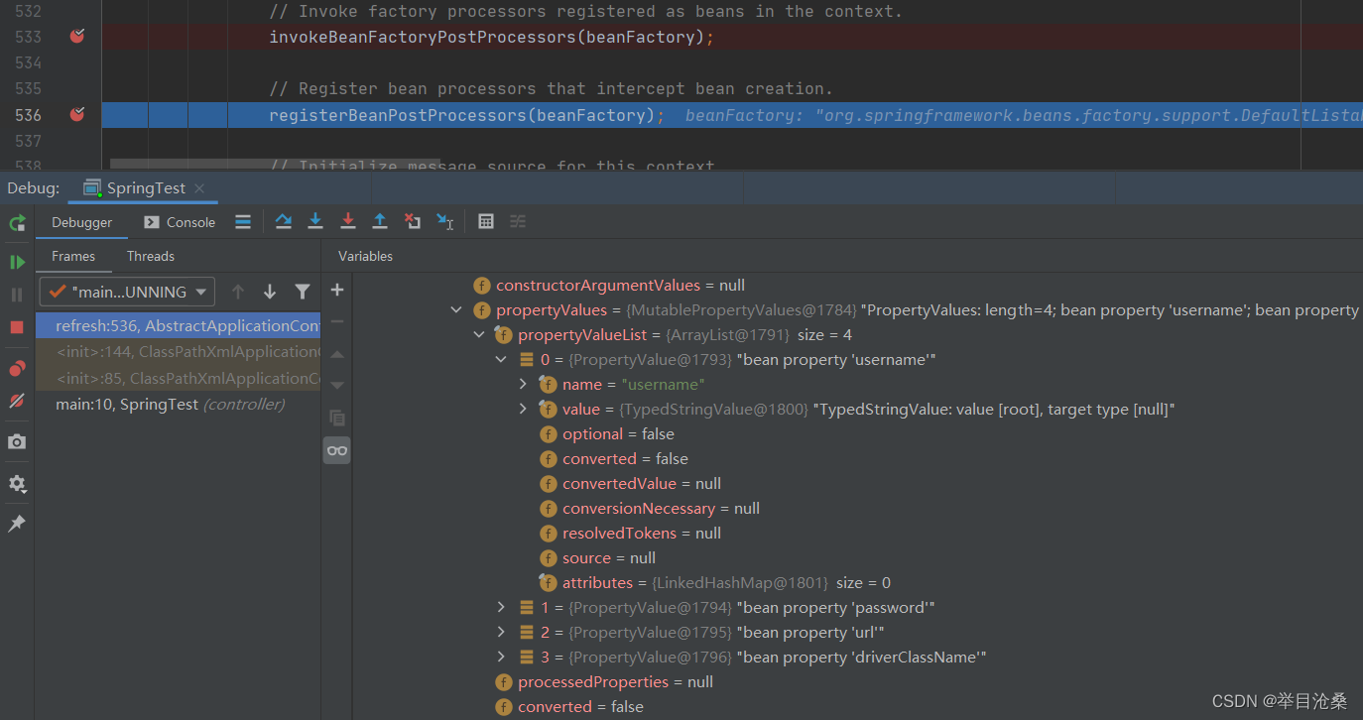Open thread selector "main...UNNING" dropdown
This screenshot has height=720, width=1363.
coord(127,292)
